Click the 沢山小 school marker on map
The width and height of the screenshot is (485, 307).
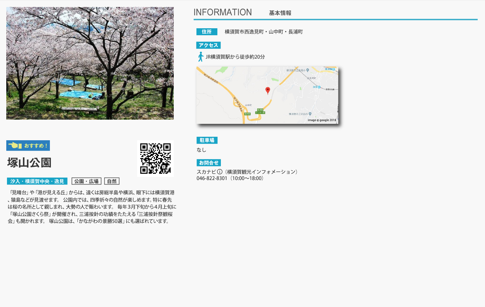(310, 114)
